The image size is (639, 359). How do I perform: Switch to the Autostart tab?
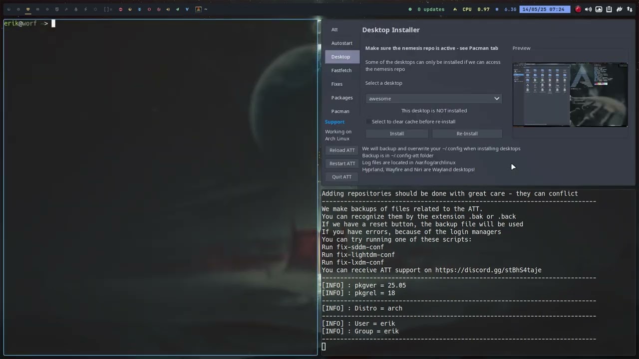[x=342, y=43]
